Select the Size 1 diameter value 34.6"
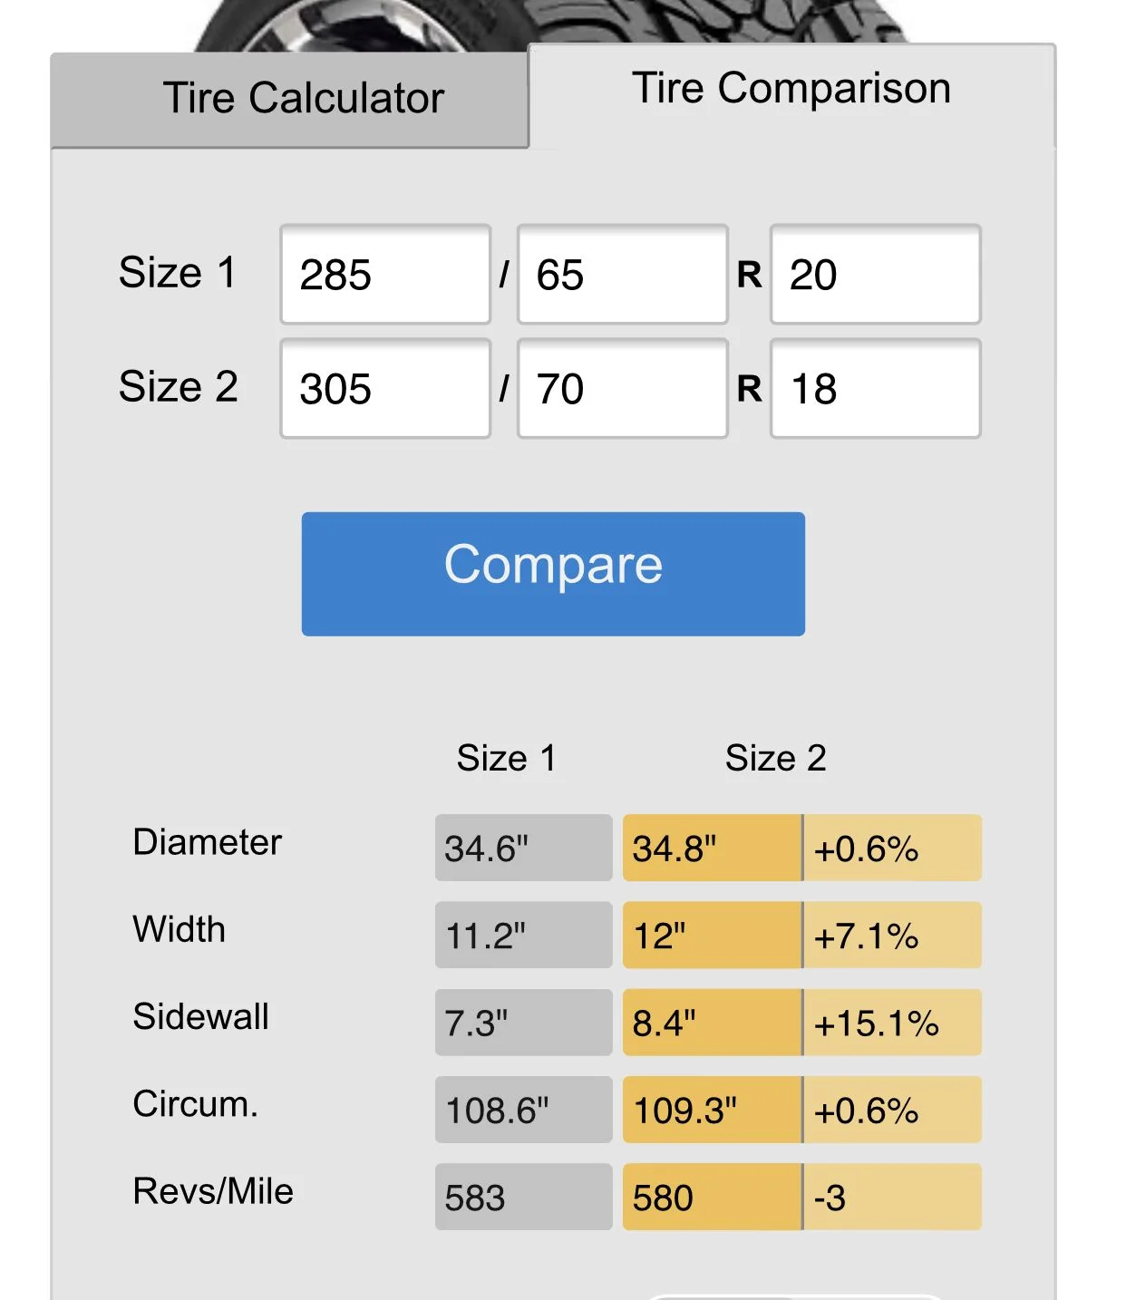The width and height of the screenshot is (1126, 1300). [x=523, y=848]
